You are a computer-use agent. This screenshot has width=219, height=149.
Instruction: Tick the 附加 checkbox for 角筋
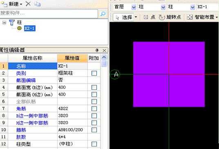pos(94,109)
